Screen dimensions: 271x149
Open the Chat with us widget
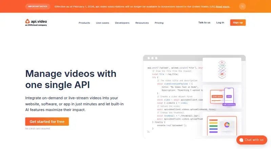click(252, 140)
